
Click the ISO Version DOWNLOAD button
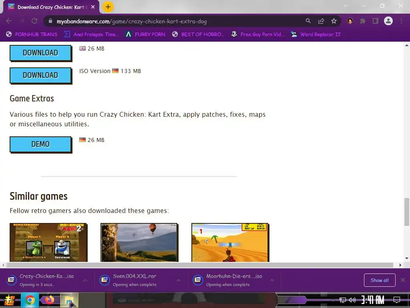point(40,75)
